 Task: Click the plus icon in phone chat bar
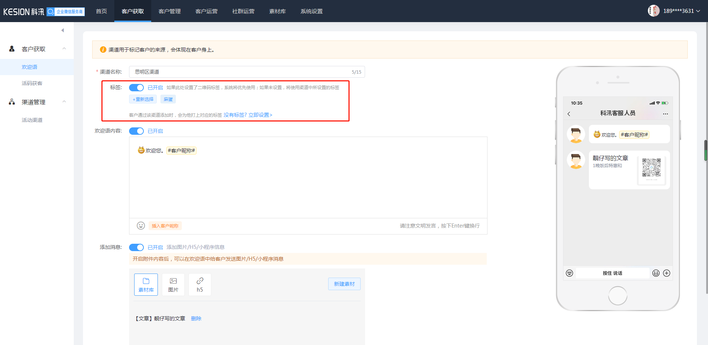pos(666,273)
